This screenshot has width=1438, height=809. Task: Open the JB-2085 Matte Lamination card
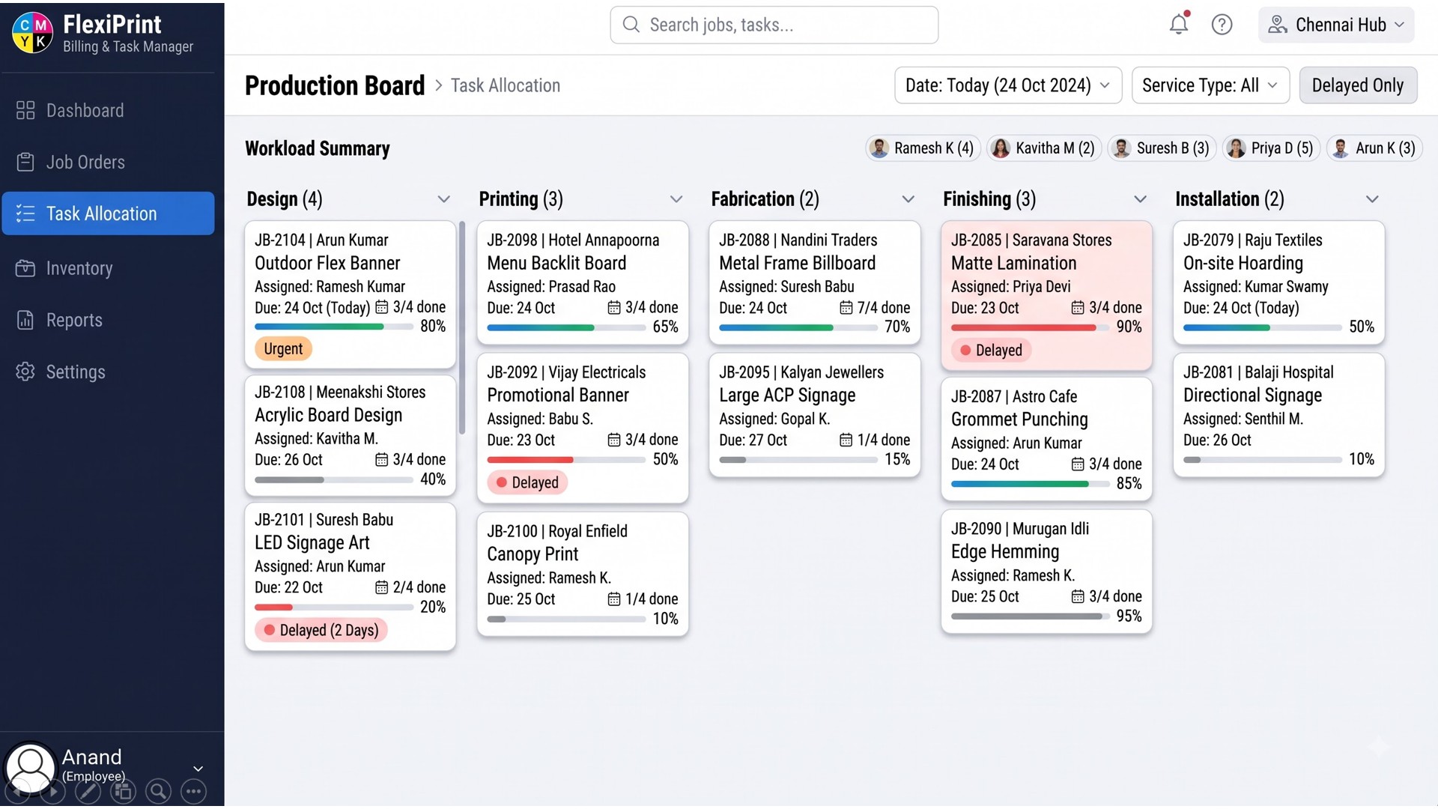(1046, 295)
